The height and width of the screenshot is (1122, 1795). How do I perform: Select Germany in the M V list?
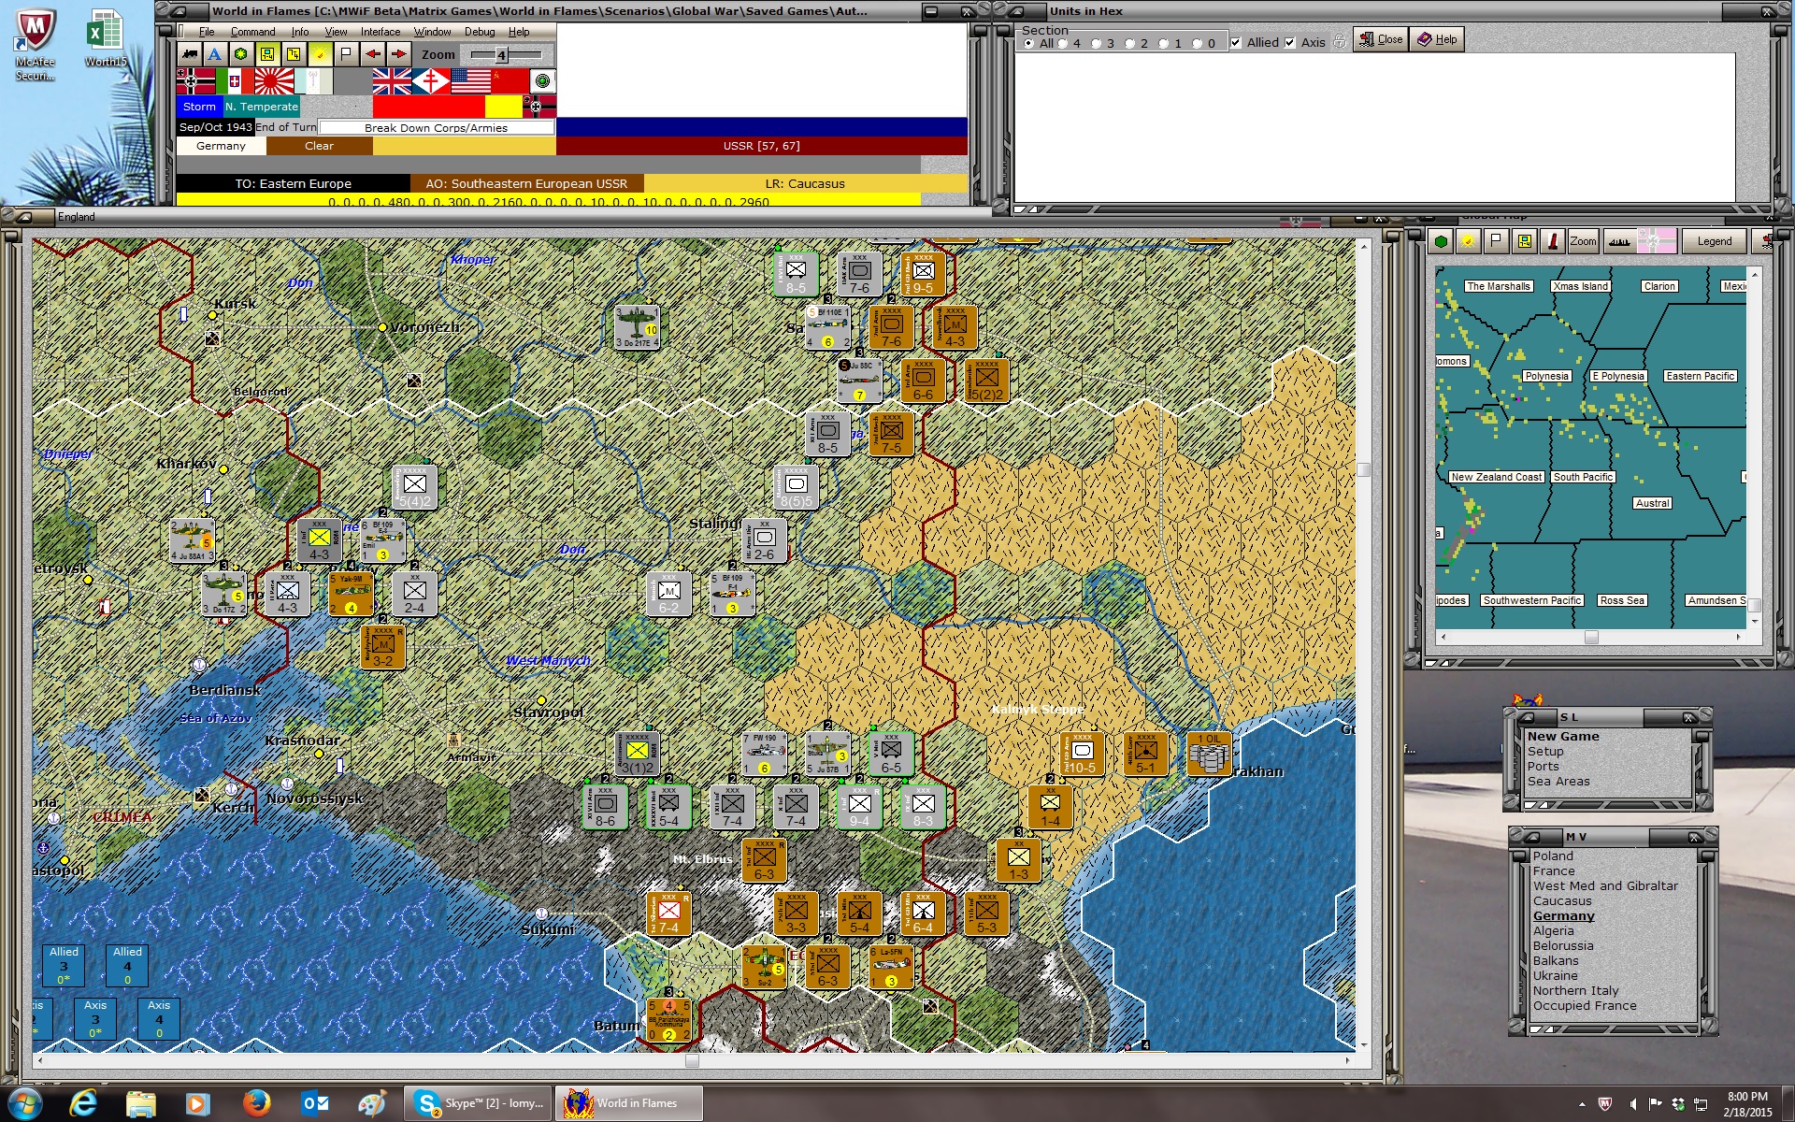click(x=1563, y=916)
